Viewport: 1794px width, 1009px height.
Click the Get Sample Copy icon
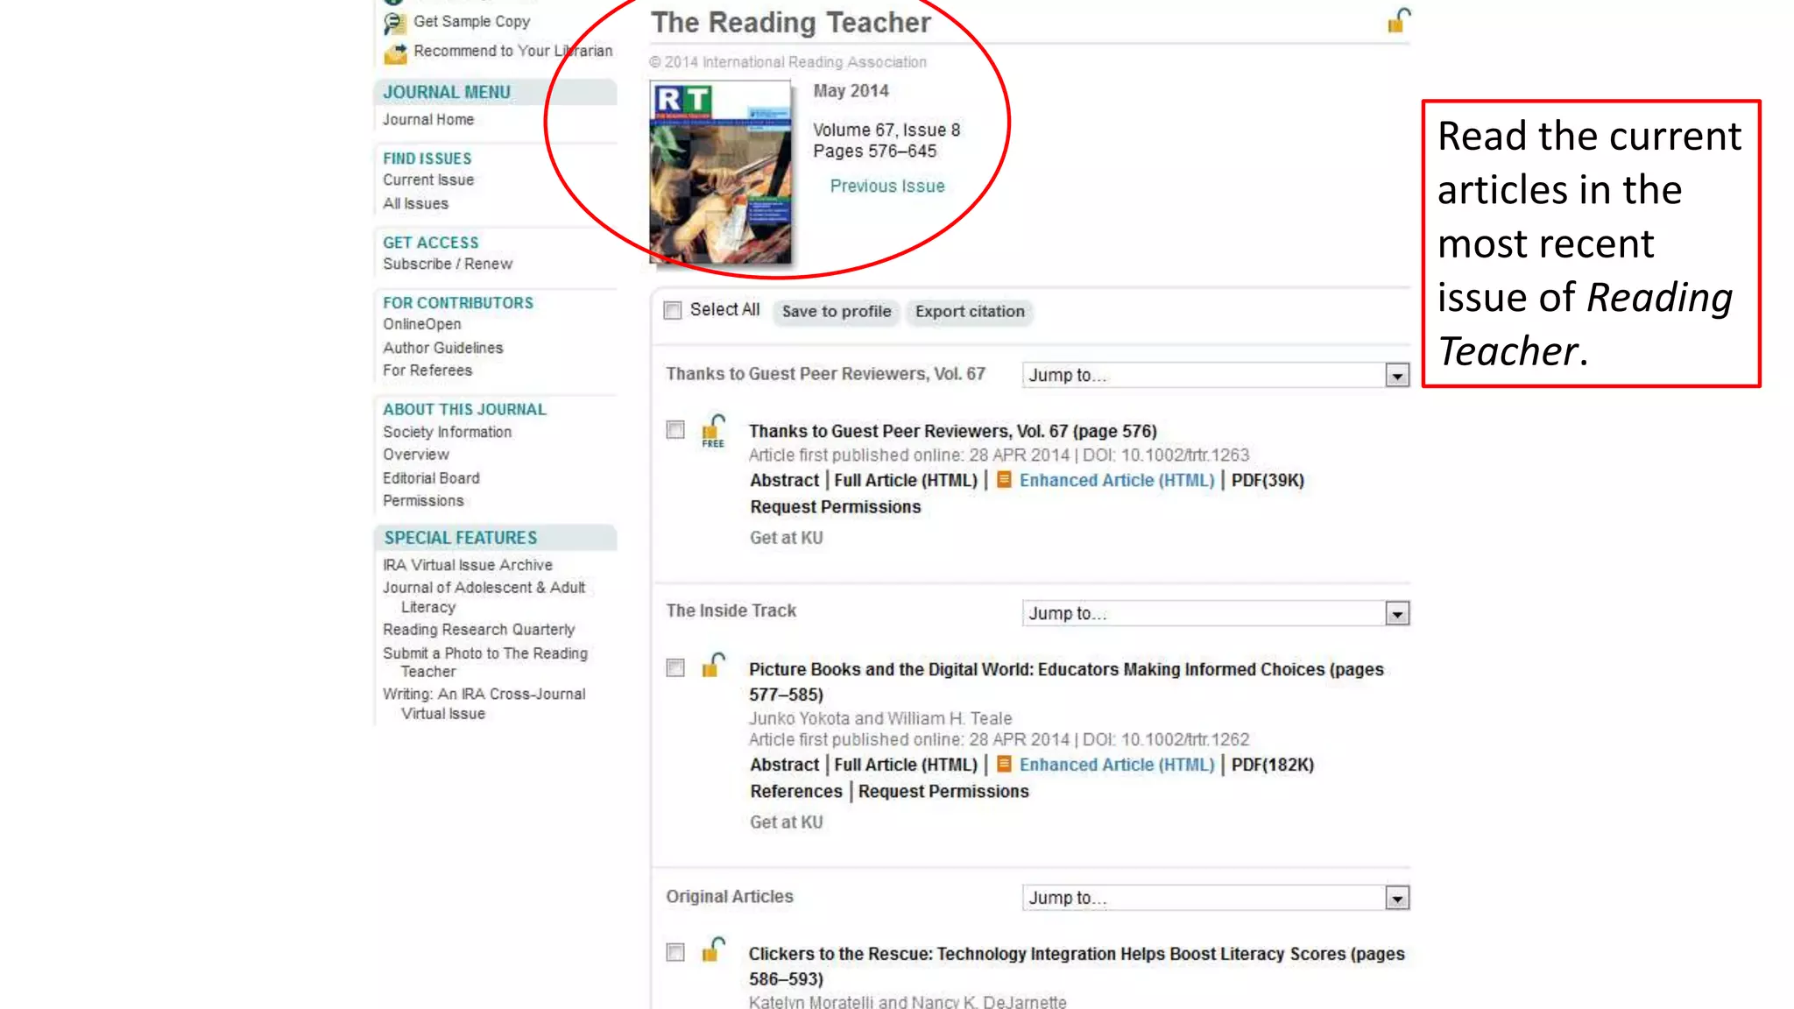pos(394,23)
